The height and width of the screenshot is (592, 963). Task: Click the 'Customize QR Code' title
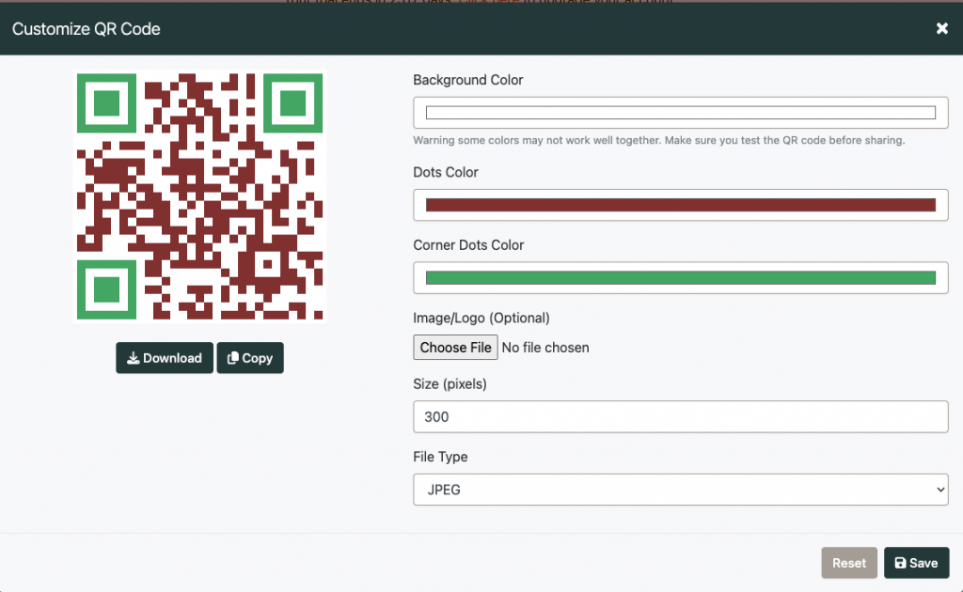86,29
